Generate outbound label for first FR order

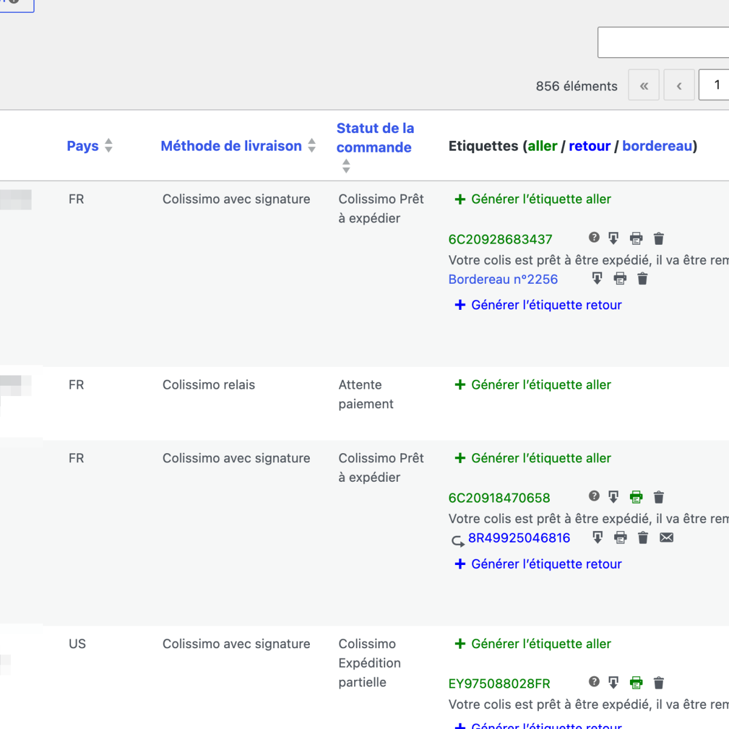click(x=533, y=199)
